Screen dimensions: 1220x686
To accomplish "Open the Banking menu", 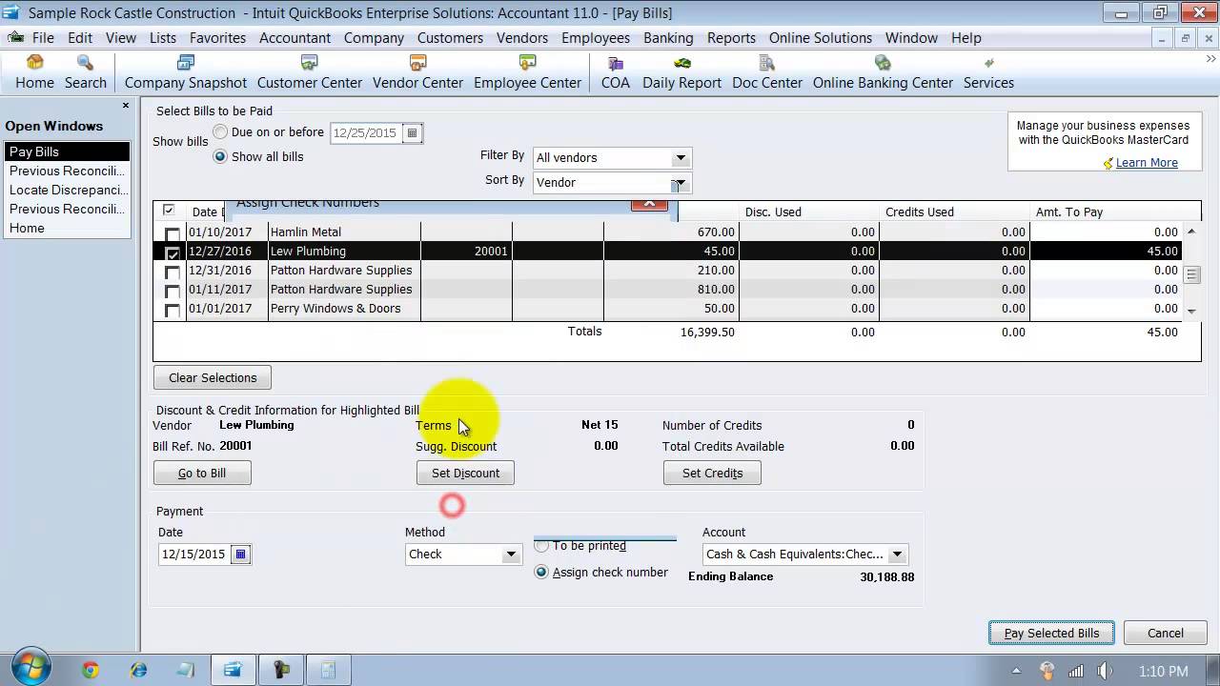I will [x=668, y=38].
